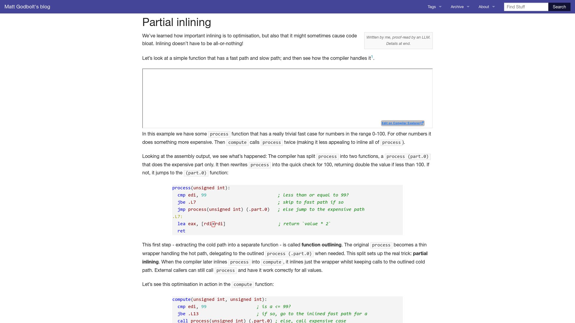This screenshot has width=575, height=323.
Task: Click 'jbe .L13' assembly line
Action: coord(188,314)
